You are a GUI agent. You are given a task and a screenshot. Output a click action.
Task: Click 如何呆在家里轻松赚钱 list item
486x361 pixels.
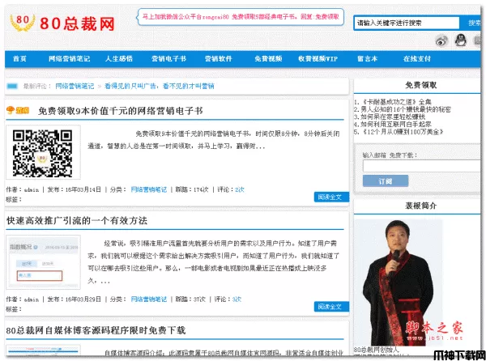390,117
